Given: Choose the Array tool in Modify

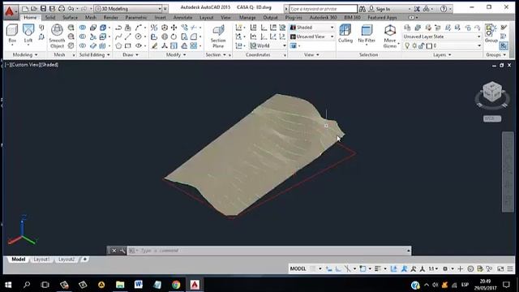Looking at the screenshot, I should pyautogui.click(x=194, y=45).
